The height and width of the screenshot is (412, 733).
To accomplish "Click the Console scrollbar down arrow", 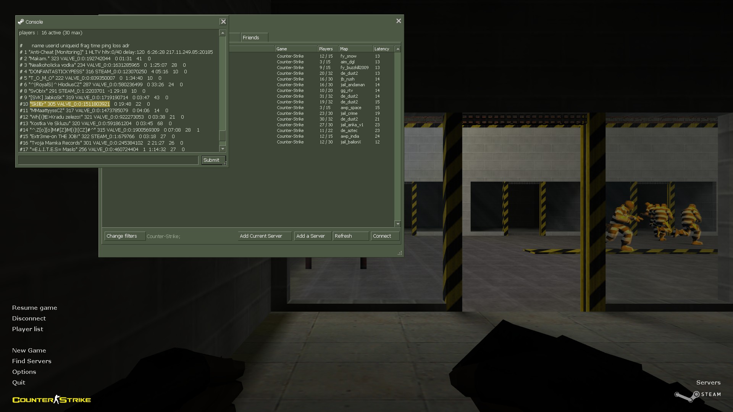I will 223,149.
